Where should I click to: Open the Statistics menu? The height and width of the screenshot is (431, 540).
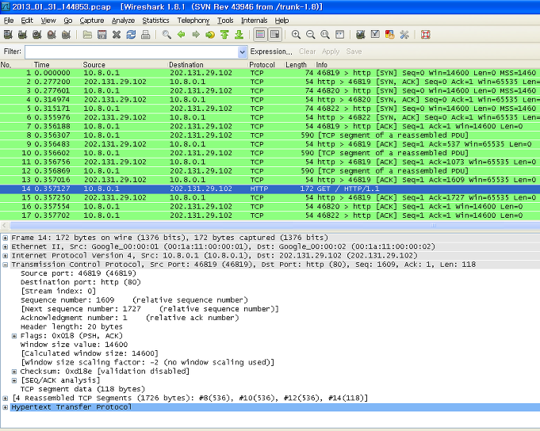[x=155, y=21]
